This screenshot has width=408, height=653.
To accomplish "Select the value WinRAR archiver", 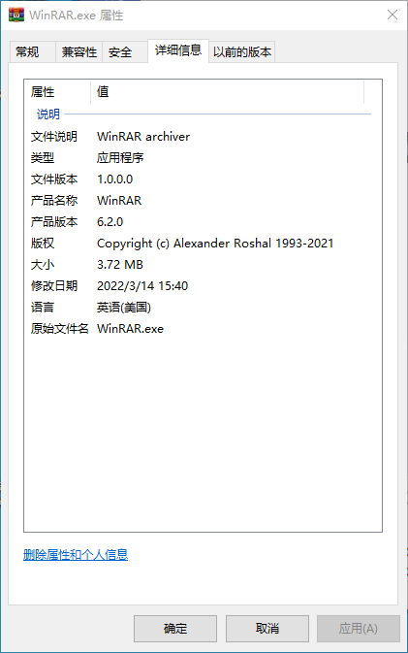I will [143, 137].
